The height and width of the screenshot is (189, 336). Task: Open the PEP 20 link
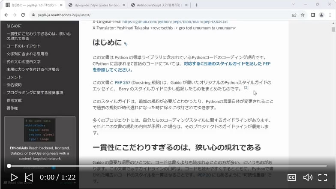204,175
